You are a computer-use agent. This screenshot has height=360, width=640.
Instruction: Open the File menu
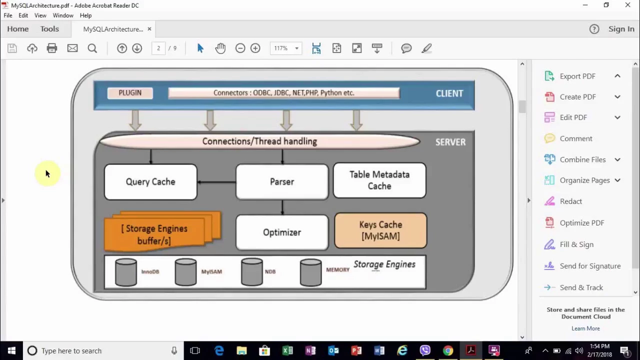pyautogui.click(x=8, y=15)
